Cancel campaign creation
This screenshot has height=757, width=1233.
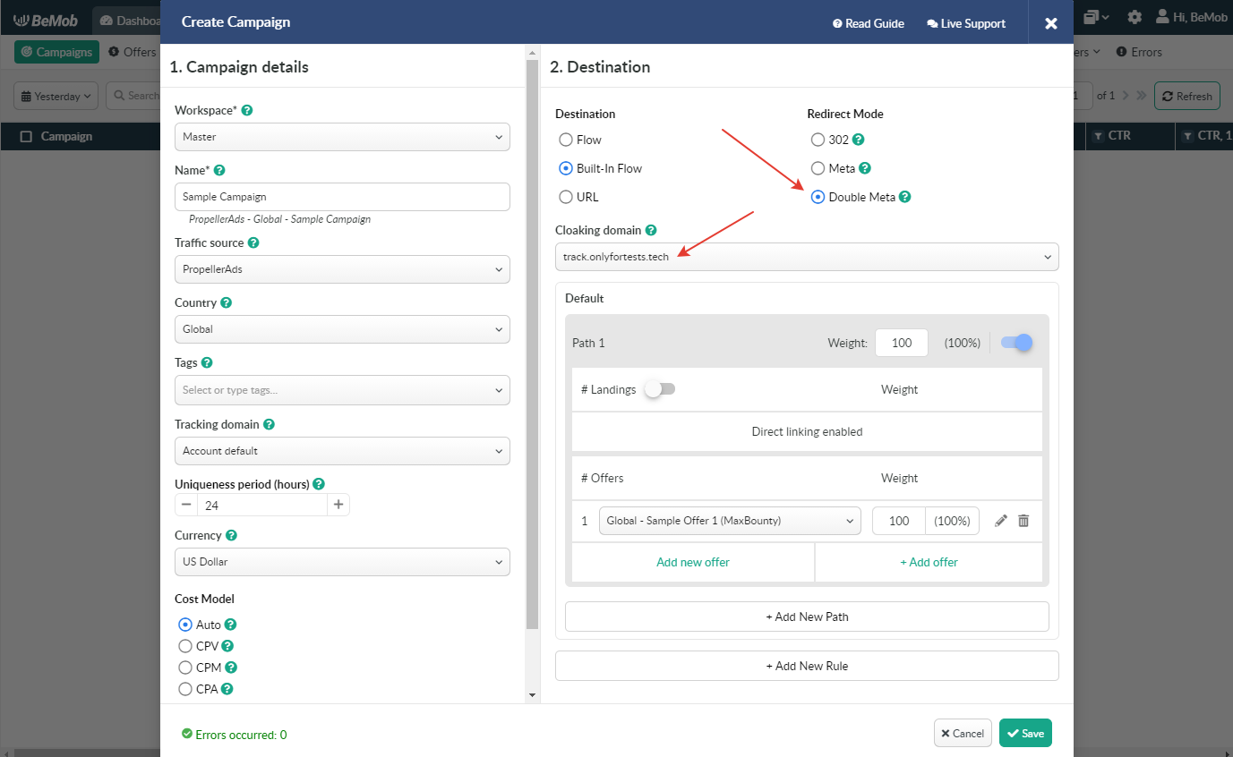(x=963, y=733)
